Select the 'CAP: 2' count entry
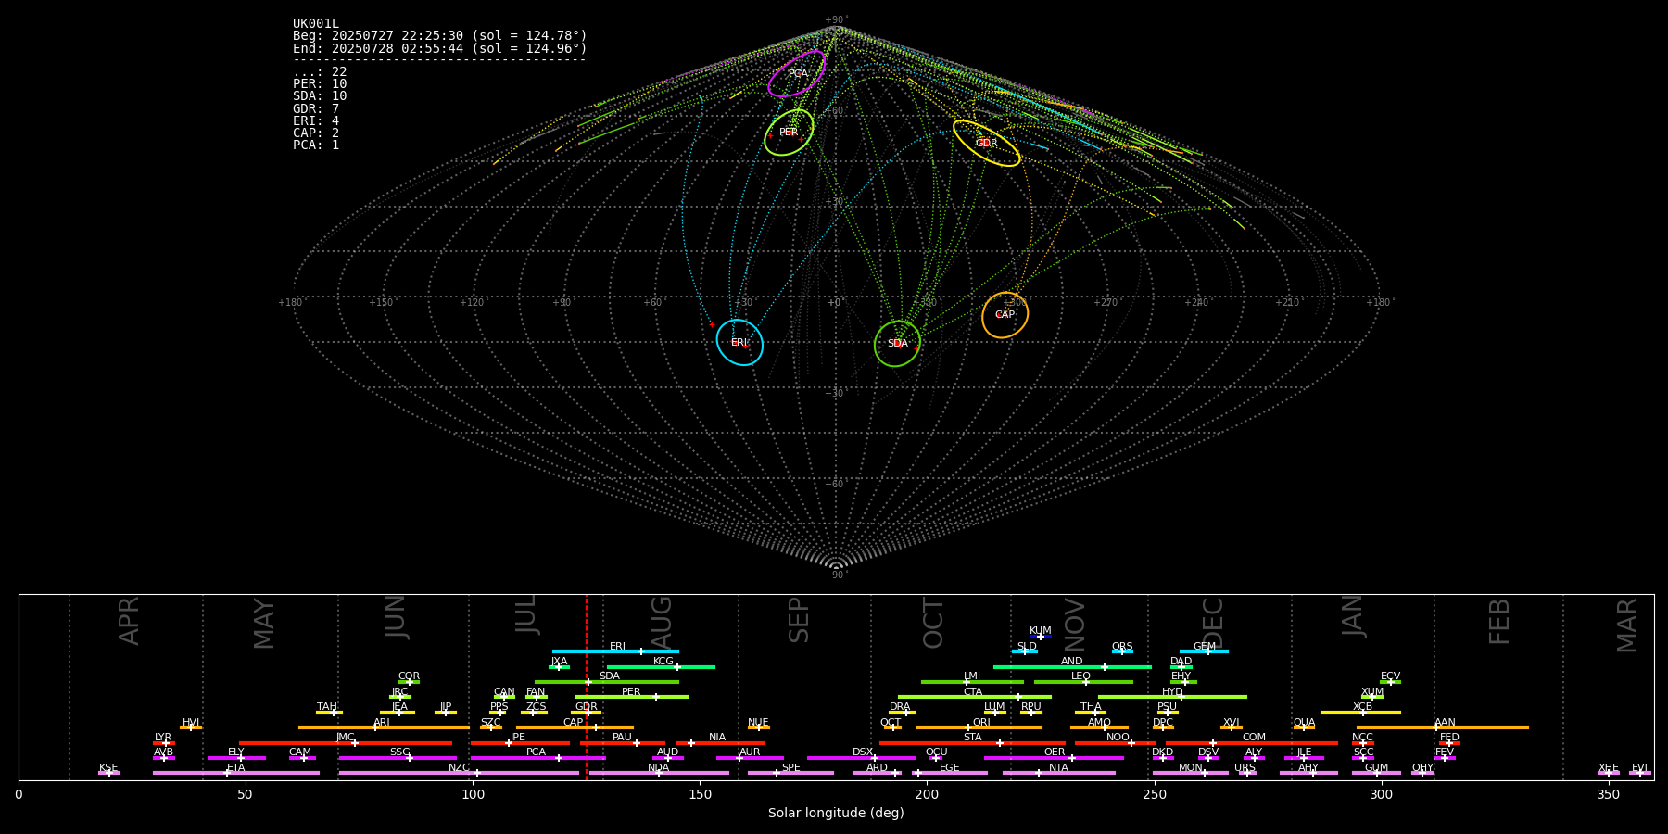 point(316,133)
